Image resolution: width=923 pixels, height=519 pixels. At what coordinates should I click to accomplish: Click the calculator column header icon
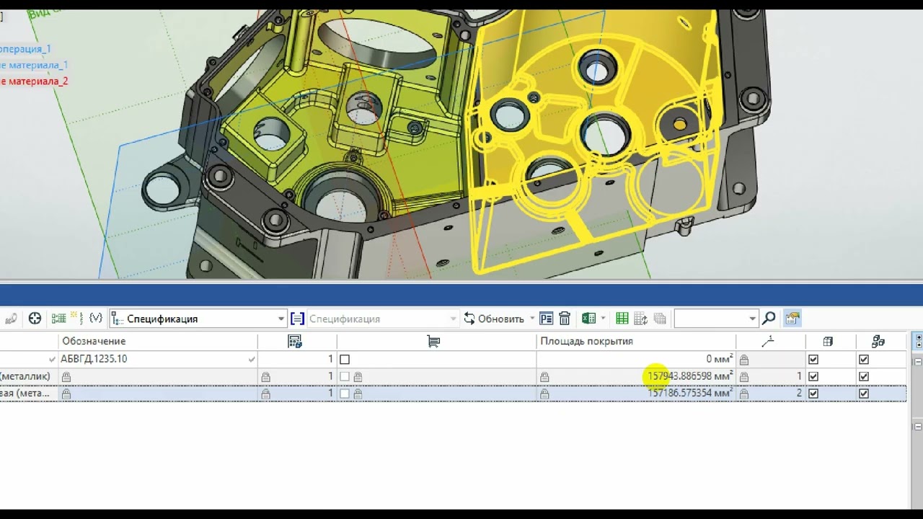click(294, 341)
